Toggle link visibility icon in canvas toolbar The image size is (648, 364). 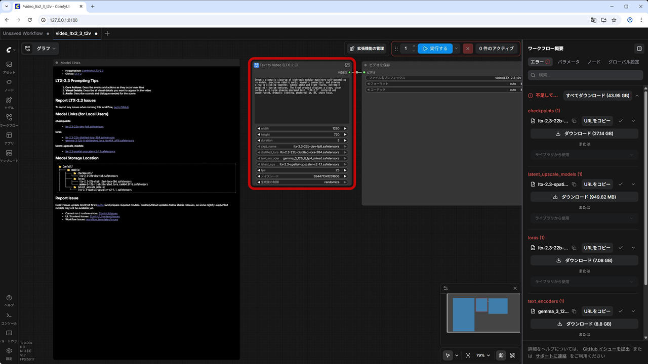point(513,355)
